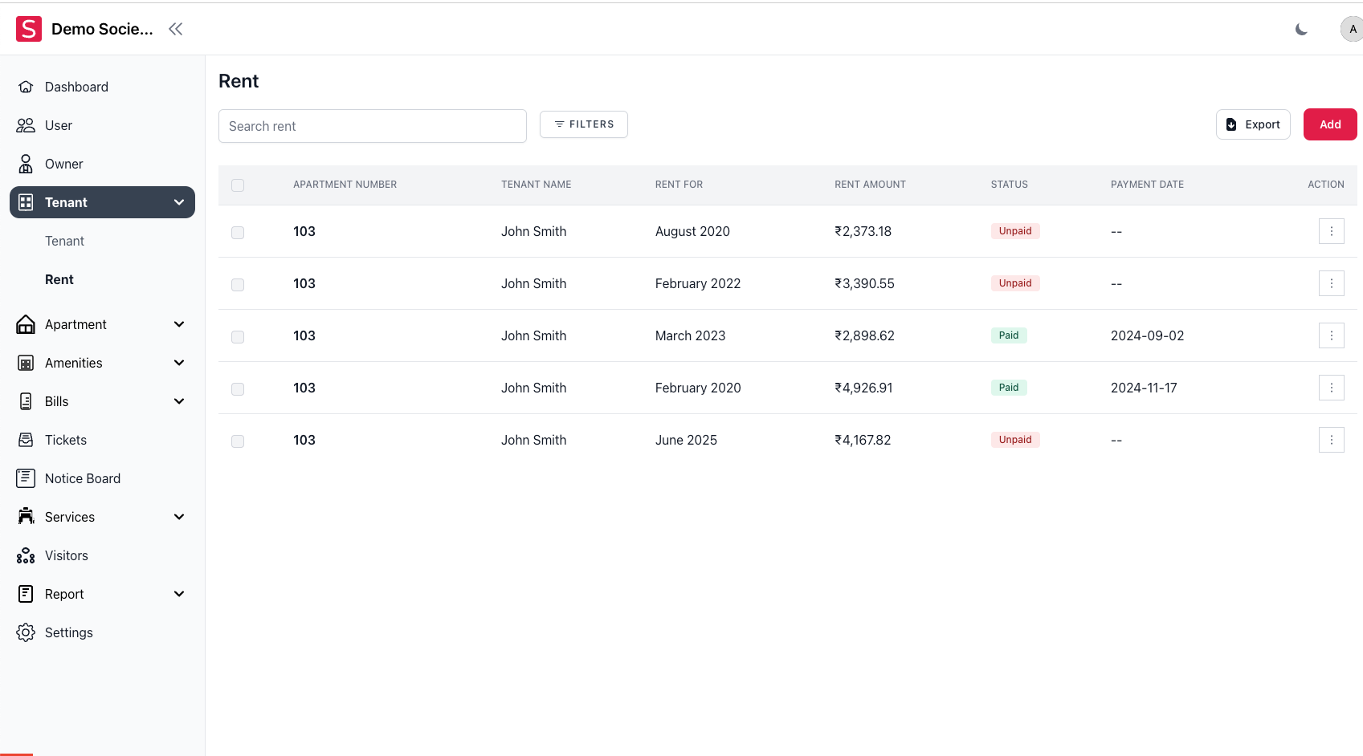Viewport: 1363px width, 756px height.
Task: Open the Tenant submenu item
Action: pos(64,241)
